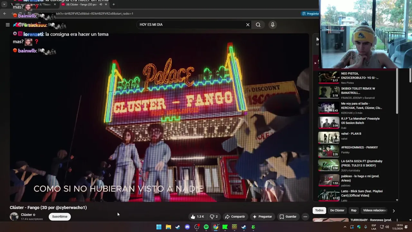The width and height of the screenshot is (412, 232).
Task: Open Kick app from taskbar
Action: pos(225,227)
